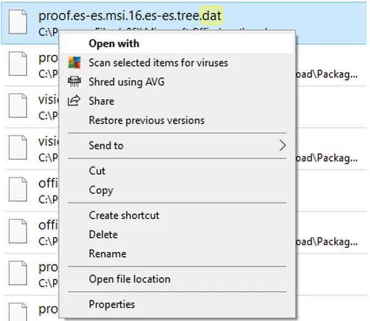Click the AVG virus scan icon

(74, 62)
